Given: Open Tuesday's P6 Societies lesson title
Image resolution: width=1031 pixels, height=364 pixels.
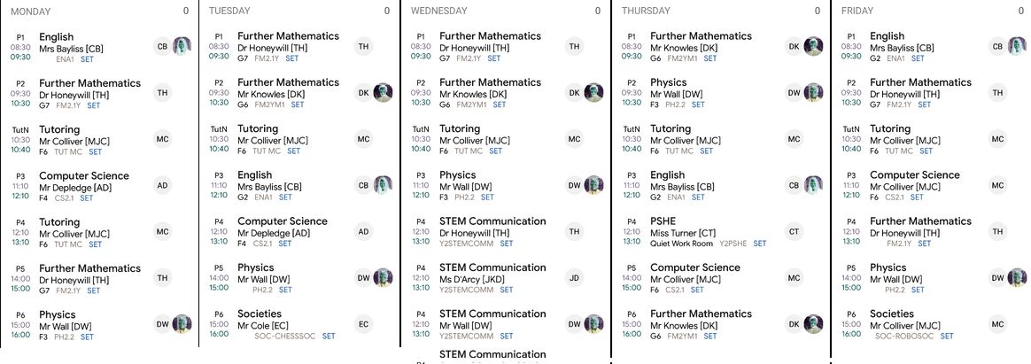Looking at the screenshot, I should (262, 314).
